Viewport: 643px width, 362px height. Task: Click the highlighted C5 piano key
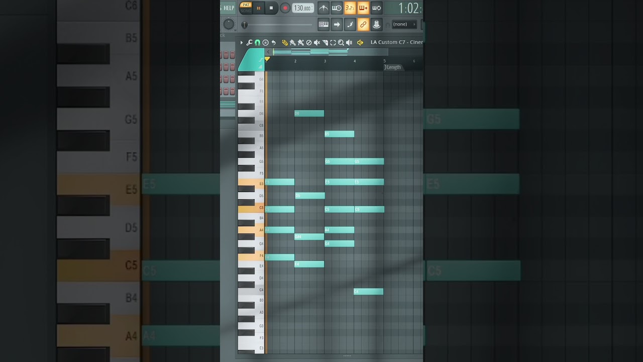click(251, 208)
